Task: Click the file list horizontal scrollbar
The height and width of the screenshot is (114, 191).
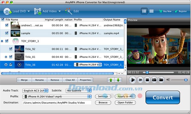Action: pos(57,73)
